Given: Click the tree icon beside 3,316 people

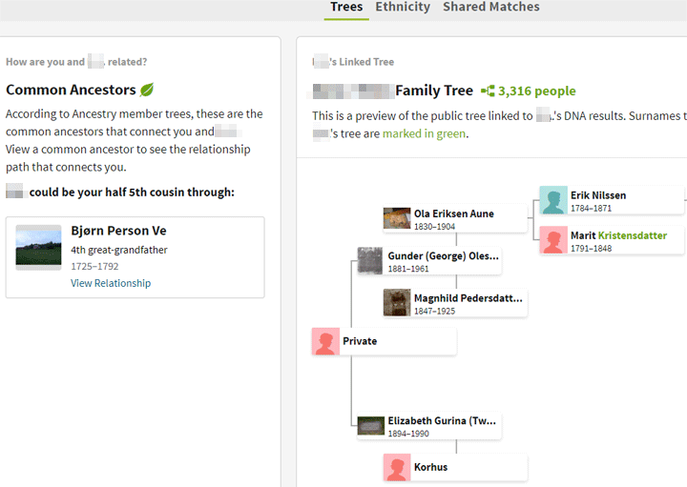Looking at the screenshot, I should coord(488,91).
